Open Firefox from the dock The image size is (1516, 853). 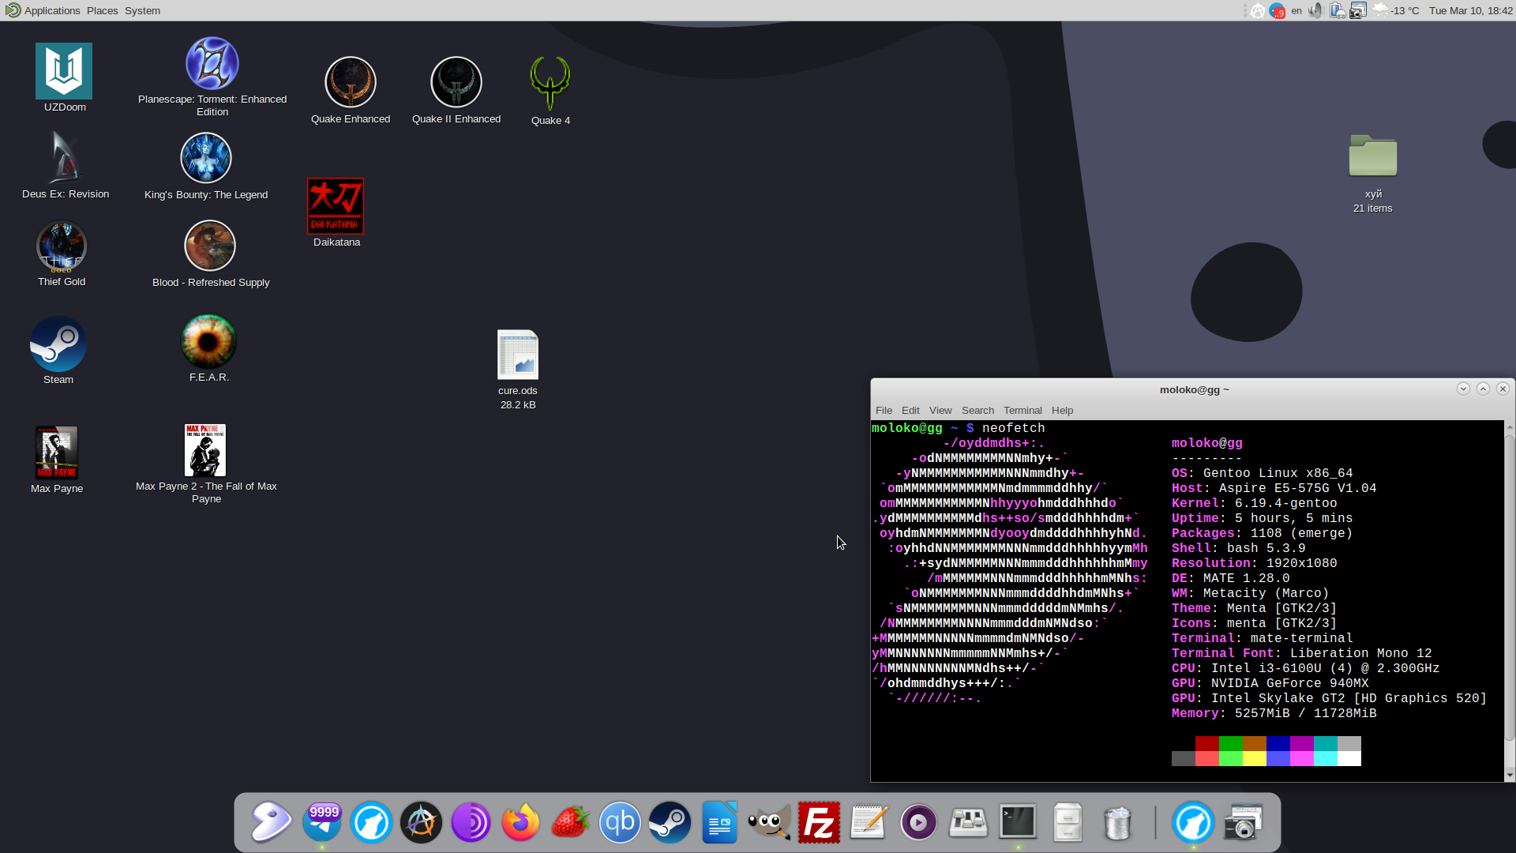(x=520, y=823)
